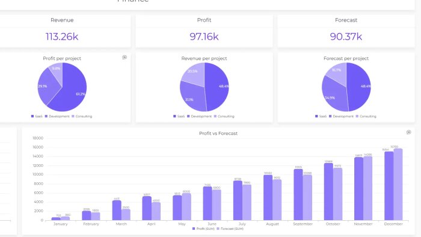Click the Revenue per project title
The image size is (421, 237).
[204, 58]
